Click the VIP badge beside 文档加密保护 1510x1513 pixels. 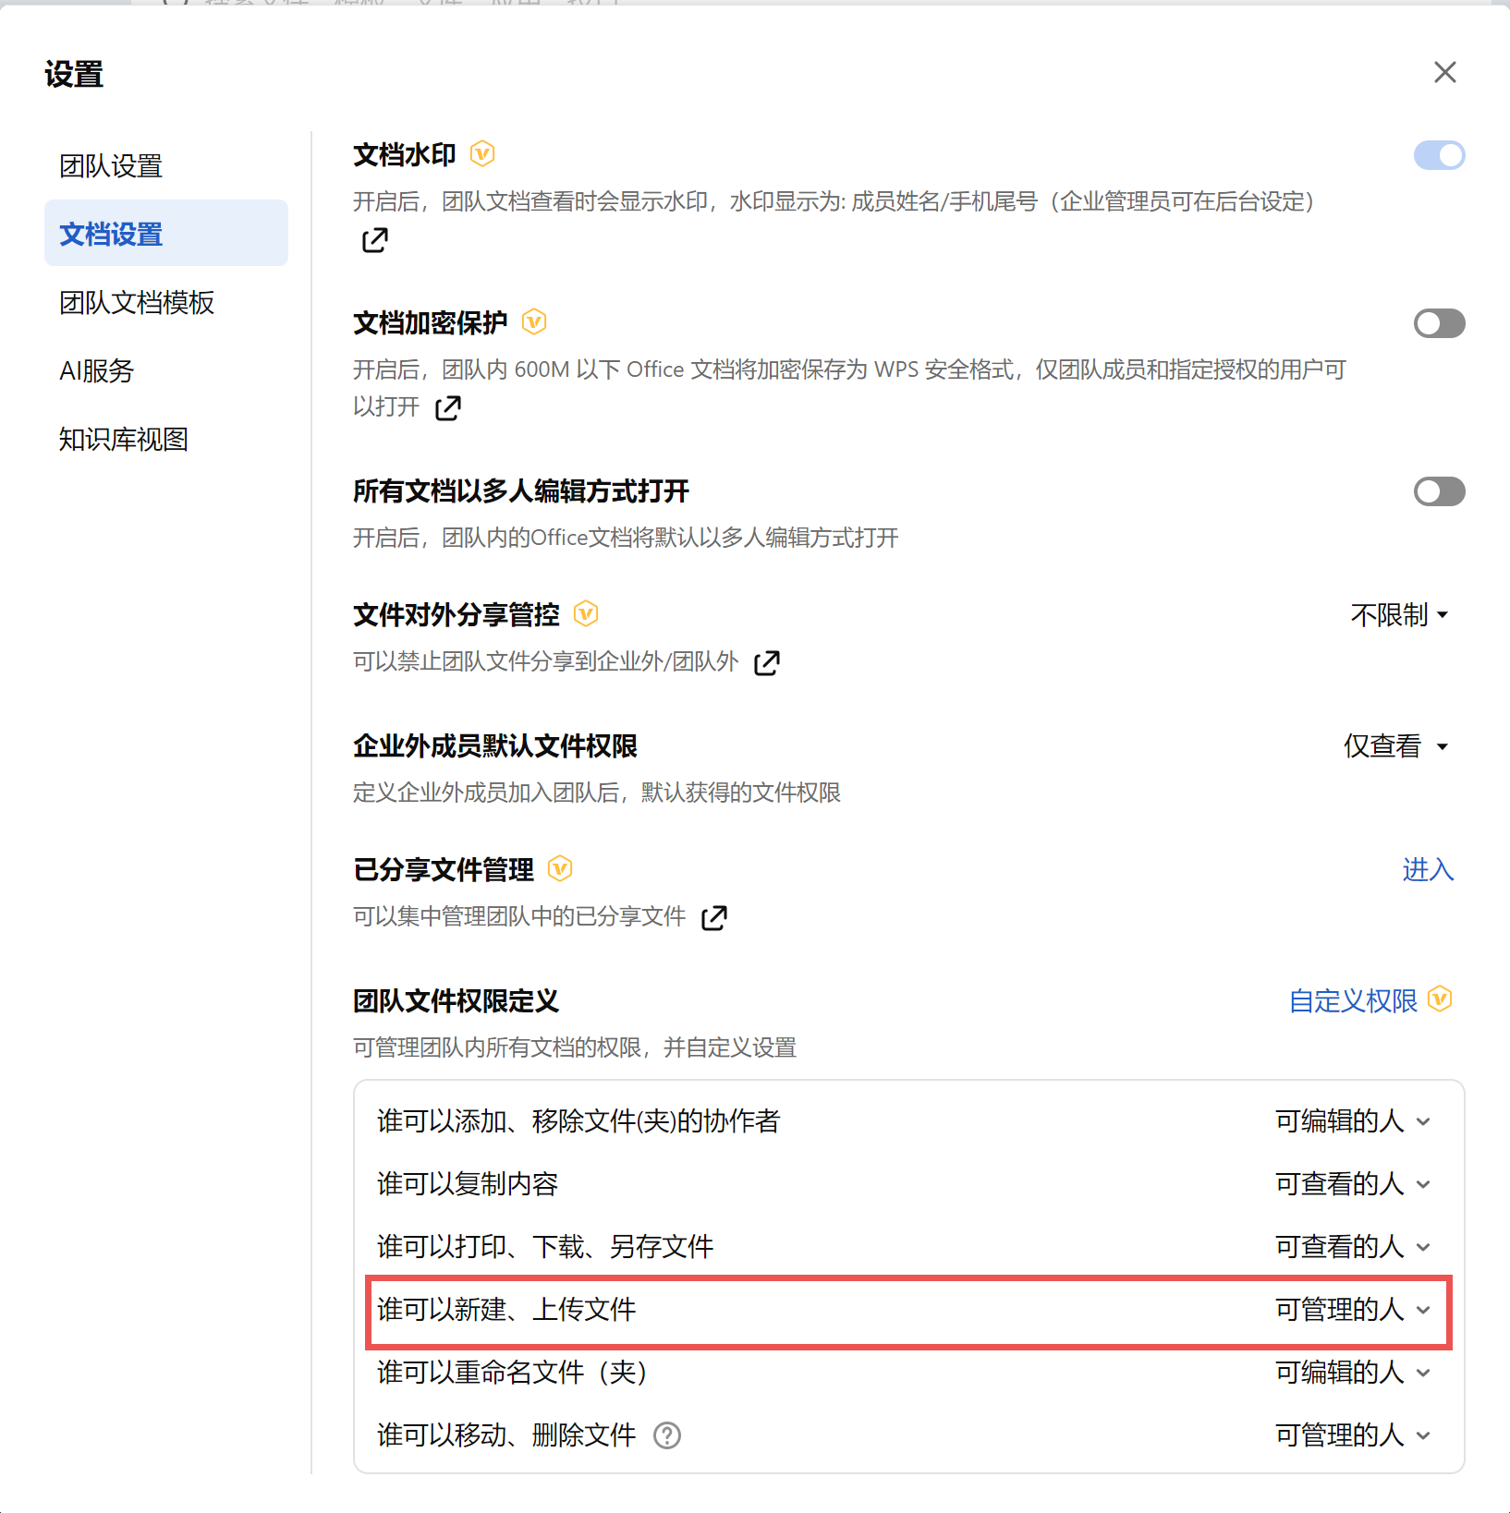pos(534,321)
